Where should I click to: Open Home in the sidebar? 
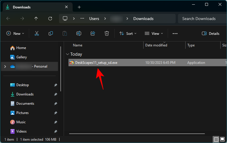coord(18,48)
